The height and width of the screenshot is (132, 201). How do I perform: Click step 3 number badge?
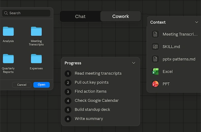[68, 92]
